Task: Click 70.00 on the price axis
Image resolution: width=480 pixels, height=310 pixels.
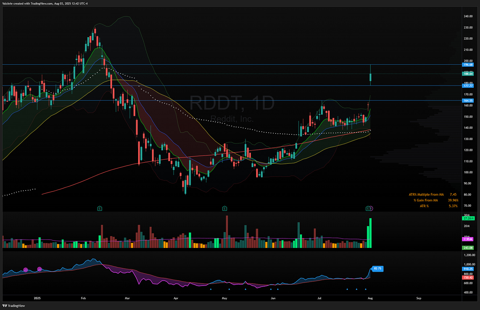Action: coord(467,206)
